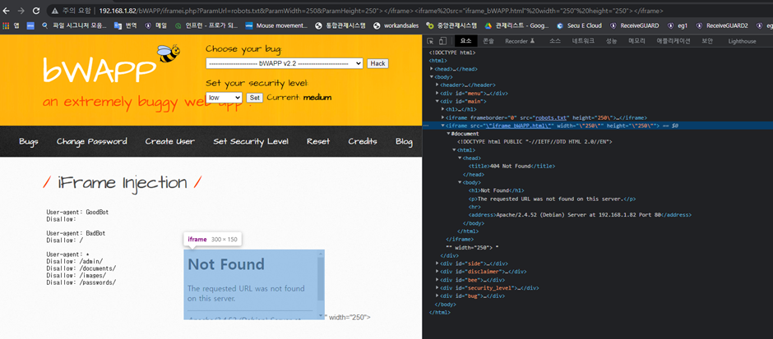The image size is (773, 339).
Task: Open the Create User menu item
Action: (170, 142)
